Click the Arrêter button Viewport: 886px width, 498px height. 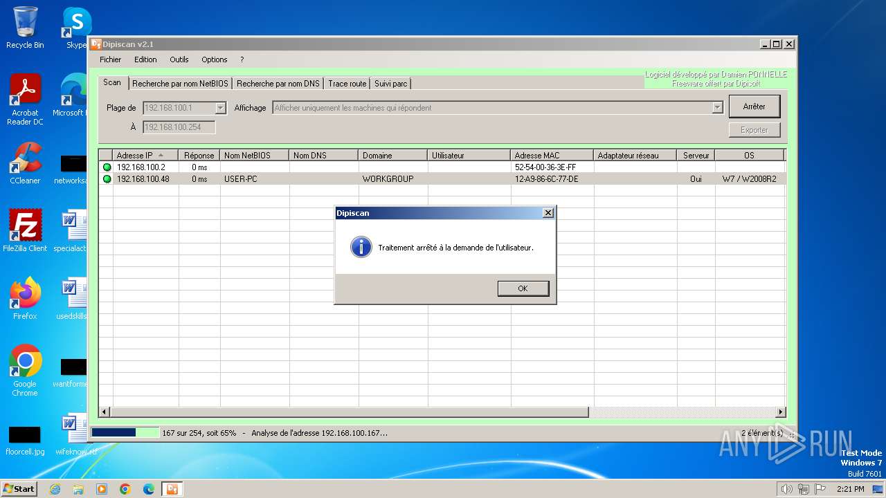[754, 107]
